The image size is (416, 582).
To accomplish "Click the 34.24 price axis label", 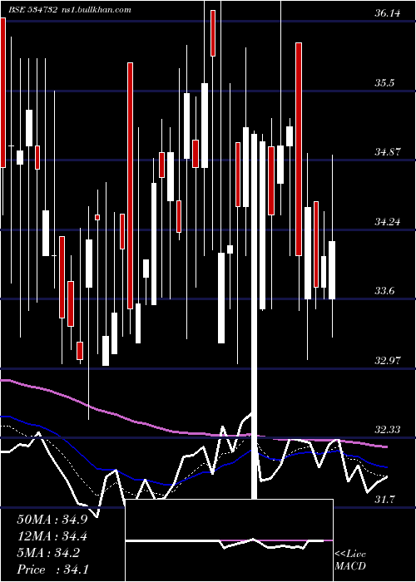I will 388,222.
